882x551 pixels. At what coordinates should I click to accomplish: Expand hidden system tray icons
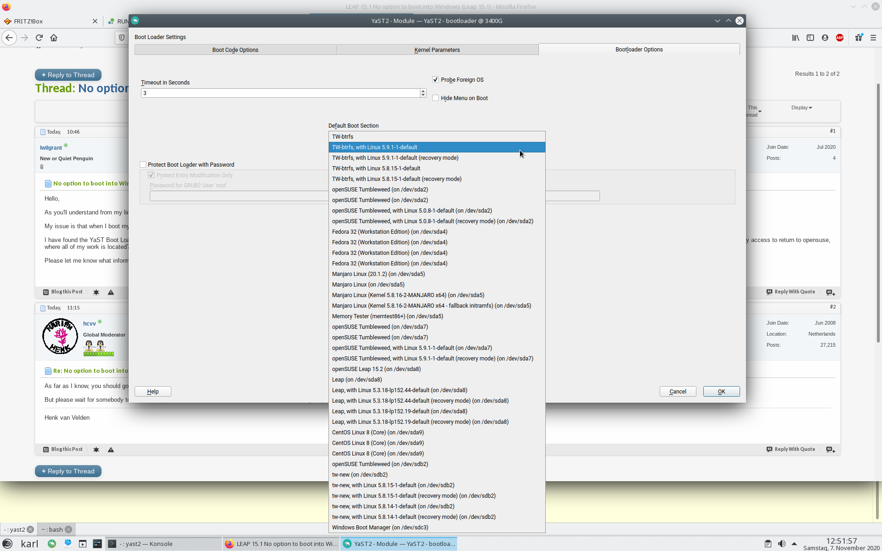794,544
